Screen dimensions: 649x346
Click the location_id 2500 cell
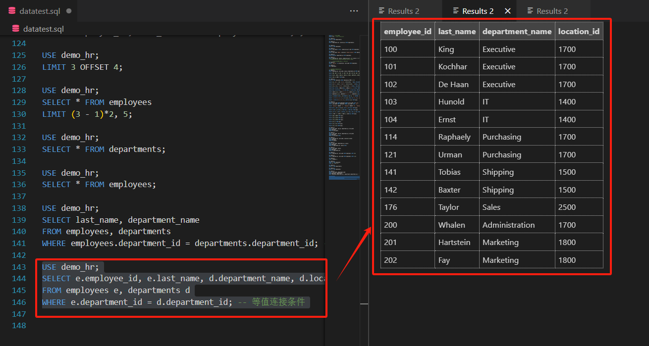click(579, 207)
